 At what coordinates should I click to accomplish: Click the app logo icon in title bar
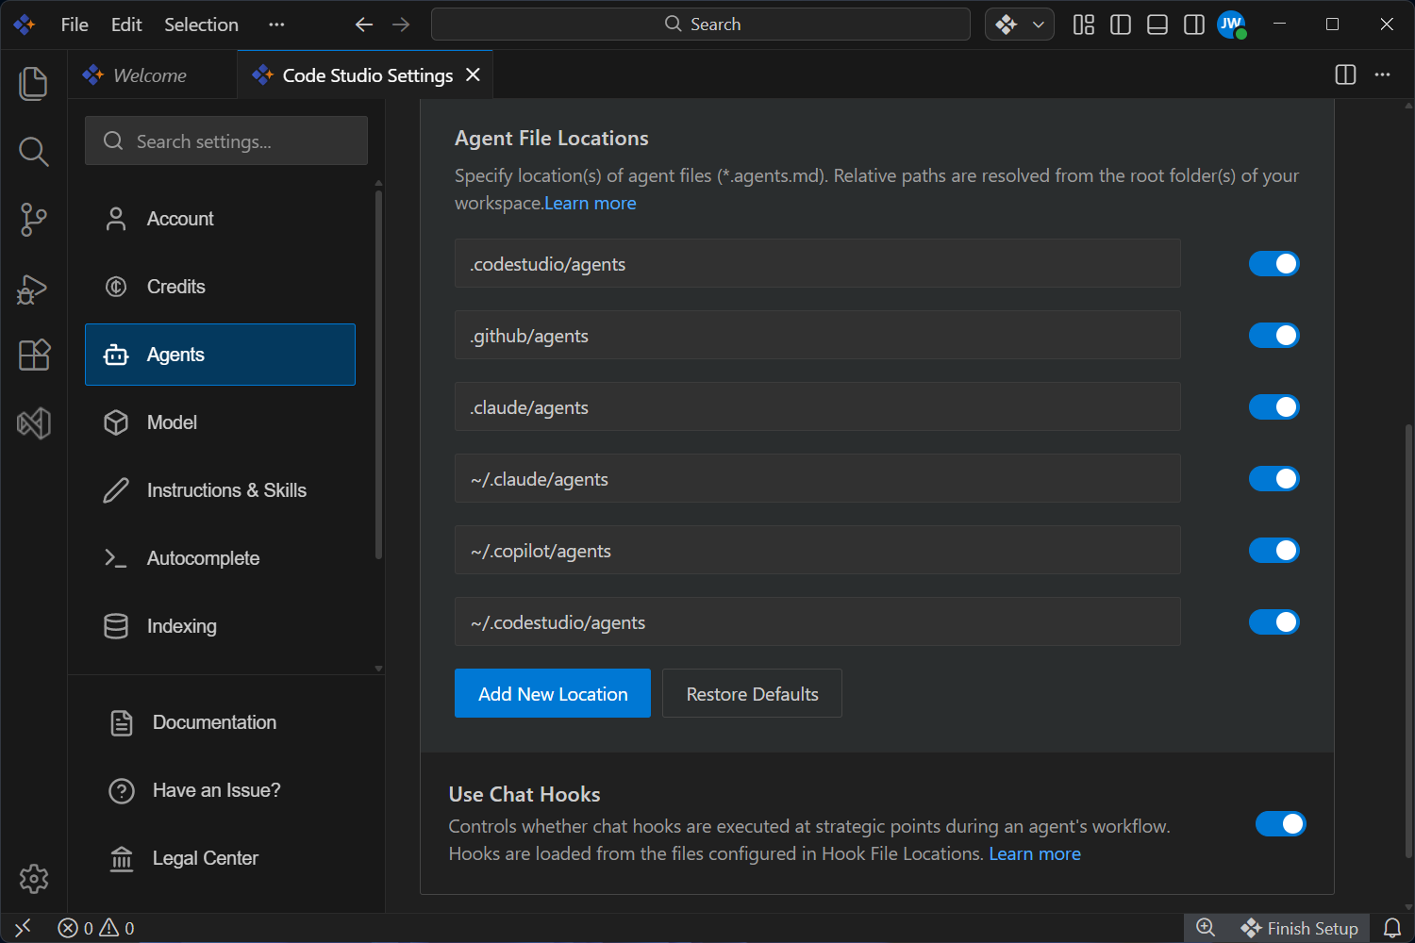25,25
